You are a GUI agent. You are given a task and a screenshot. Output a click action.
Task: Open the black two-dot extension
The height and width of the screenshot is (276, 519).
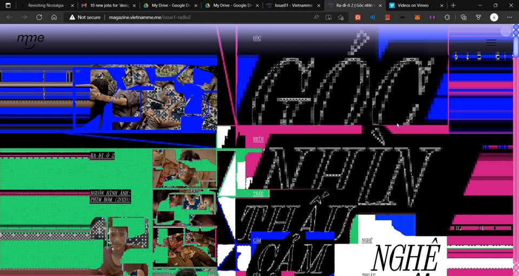pos(402,17)
